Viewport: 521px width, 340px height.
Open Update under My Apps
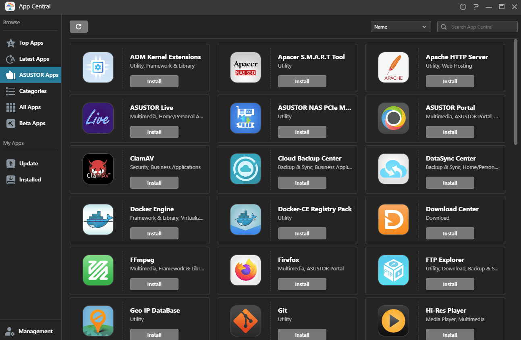31,163
